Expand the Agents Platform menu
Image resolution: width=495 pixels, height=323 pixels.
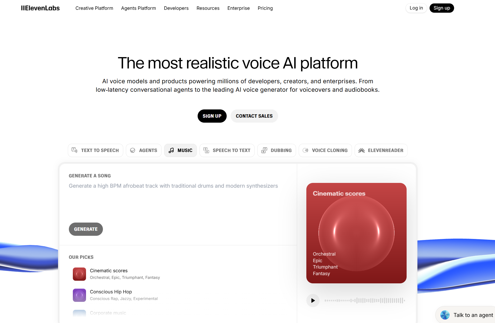click(x=138, y=8)
